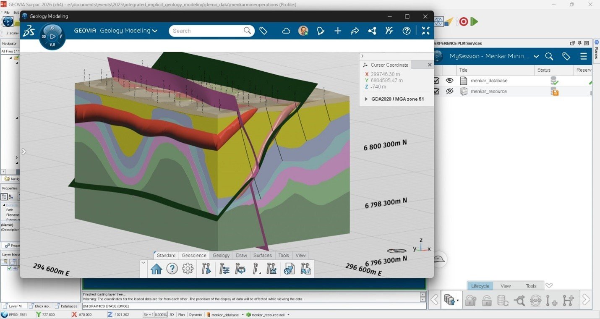Screen dimensions: 600x319
Task: Click the tag icon beside the Search box
Action: click(263, 31)
